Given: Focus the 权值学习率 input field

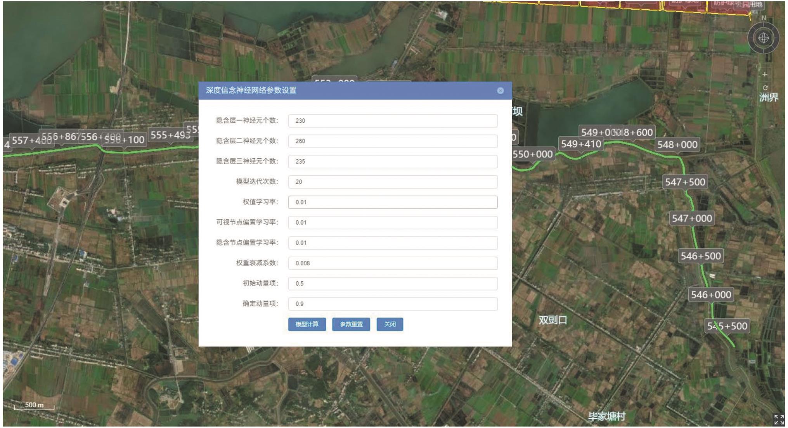Looking at the screenshot, I should 393,202.
